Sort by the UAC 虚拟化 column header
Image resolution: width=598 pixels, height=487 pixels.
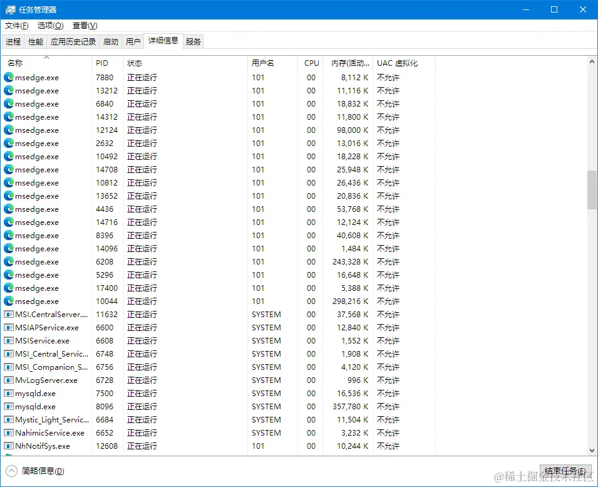pyautogui.click(x=404, y=63)
